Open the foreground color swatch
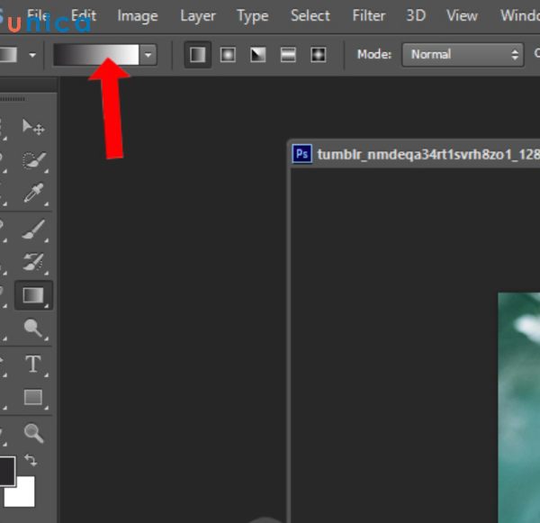The height and width of the screenshot is (523, 540). click(x=7, y=471)
